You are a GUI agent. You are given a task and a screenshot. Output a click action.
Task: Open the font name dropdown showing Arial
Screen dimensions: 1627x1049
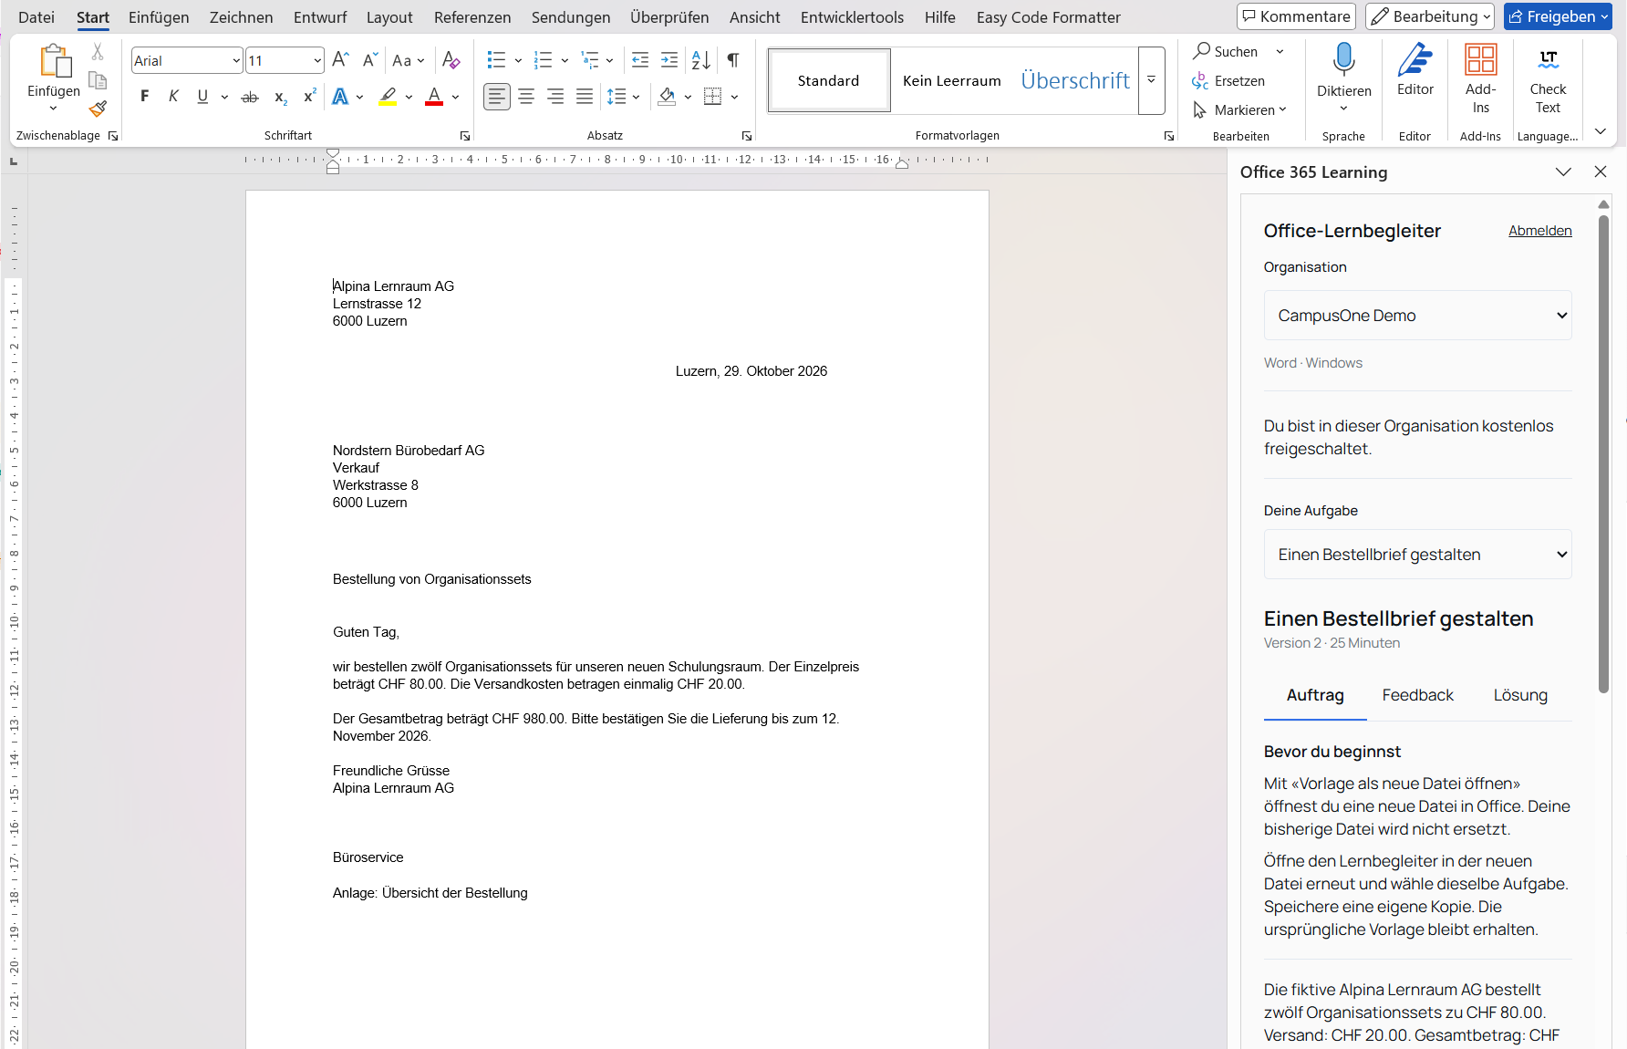pos(237,60)
